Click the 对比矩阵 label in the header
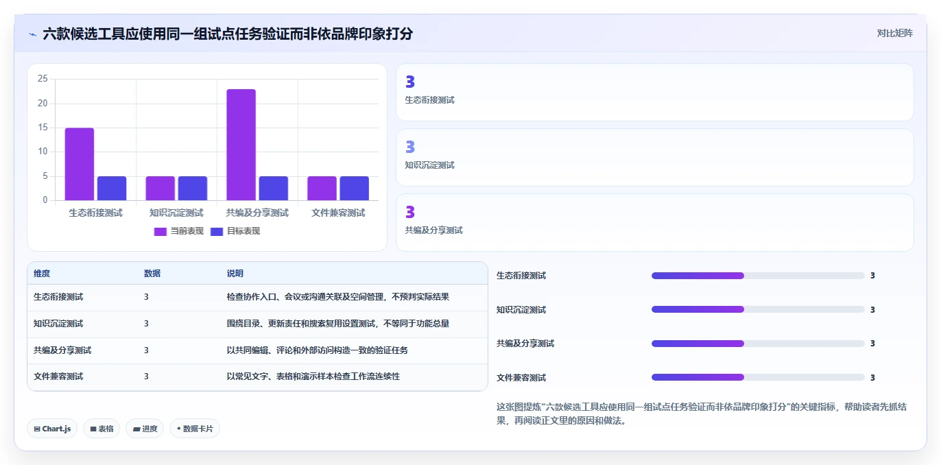Image resolution: width=941 pixels, height=465 pixels. [894, 33]
